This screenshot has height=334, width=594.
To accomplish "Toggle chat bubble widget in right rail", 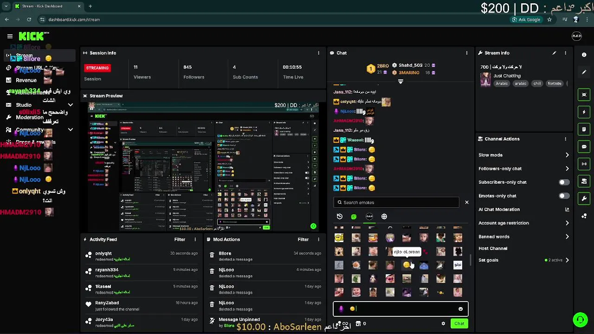I will pos(584,147).
